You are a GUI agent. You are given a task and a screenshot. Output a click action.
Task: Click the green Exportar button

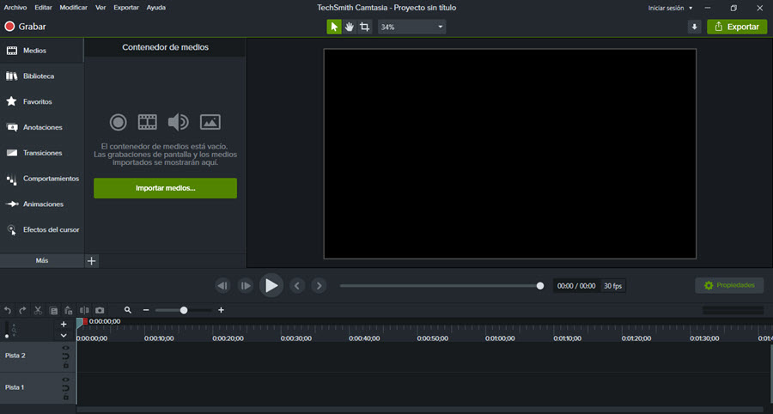pos(737,27)
